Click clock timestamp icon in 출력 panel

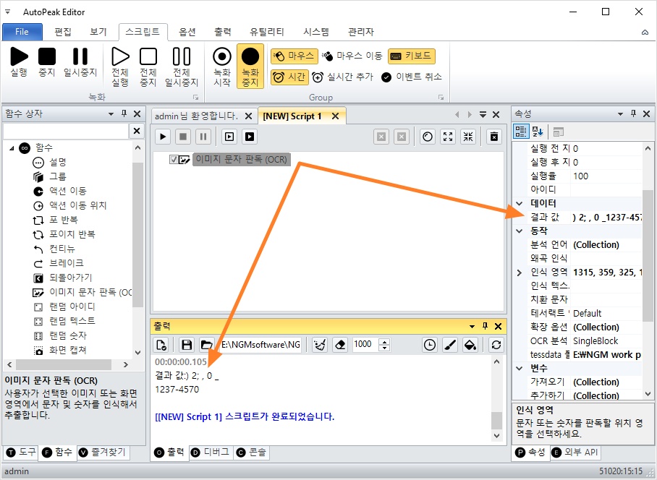[430, 345]
